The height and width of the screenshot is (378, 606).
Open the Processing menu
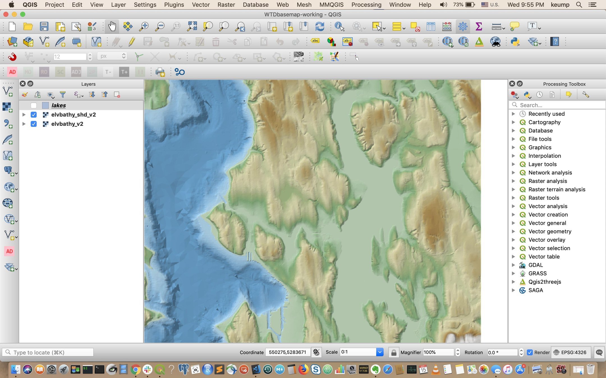[366, 5]
